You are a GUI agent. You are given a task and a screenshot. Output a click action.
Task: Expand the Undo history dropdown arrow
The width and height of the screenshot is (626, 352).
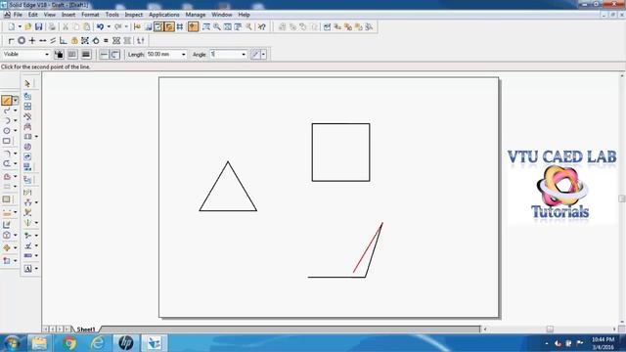(x=109, y=26)
